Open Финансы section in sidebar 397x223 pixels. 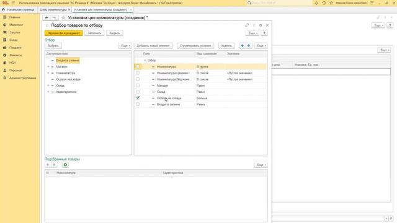[15, 55]
